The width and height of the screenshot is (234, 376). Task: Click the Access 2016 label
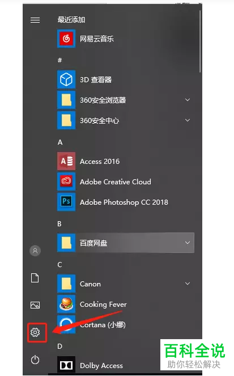coord(100,162)
